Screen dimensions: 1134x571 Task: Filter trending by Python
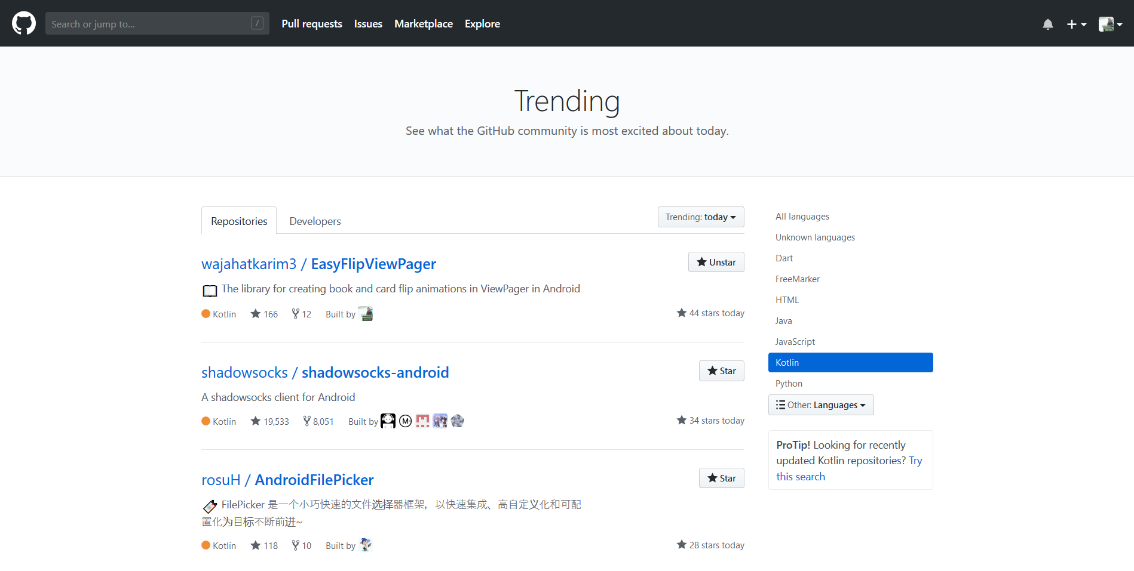[789, 384]
